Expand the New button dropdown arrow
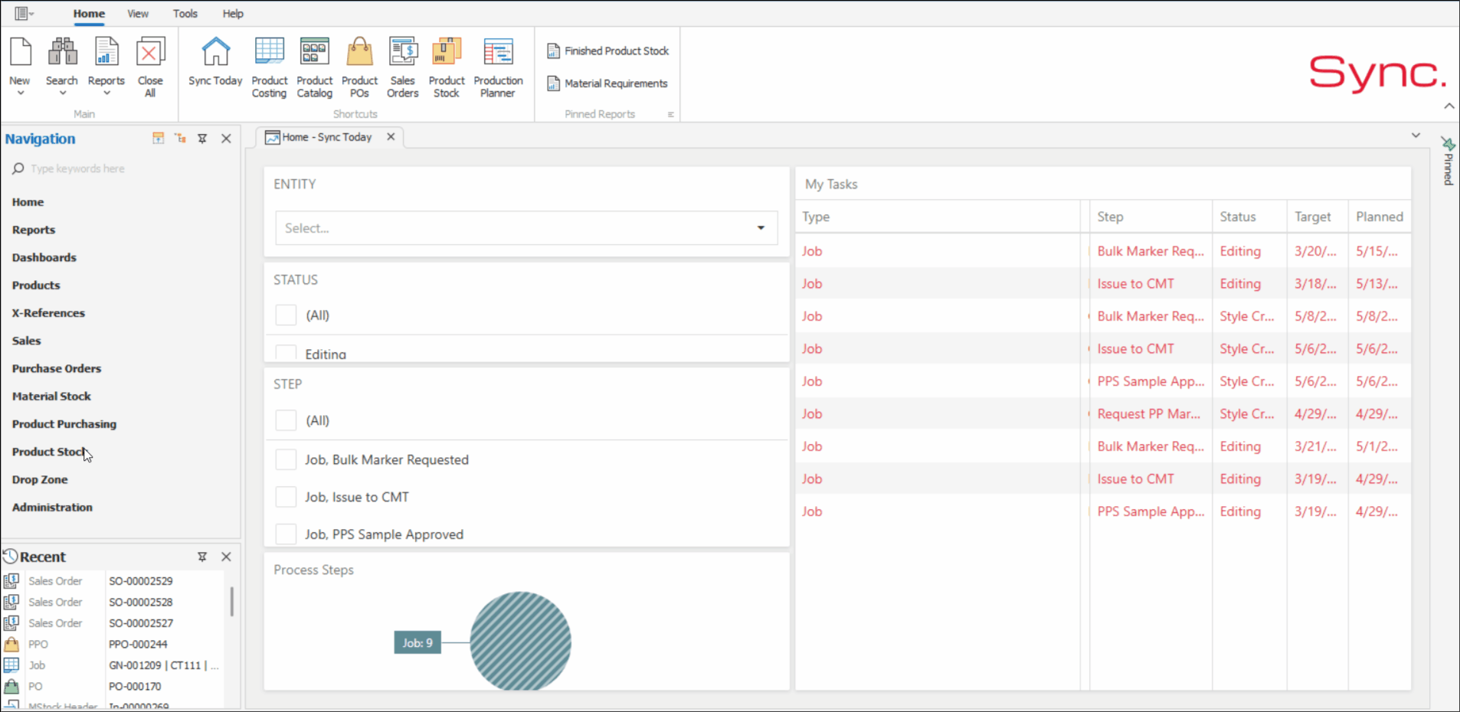 (20, 93)
